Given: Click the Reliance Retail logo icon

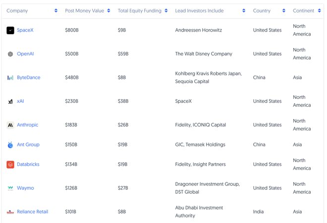Looking at the screenshot, I should pos(10,212).
